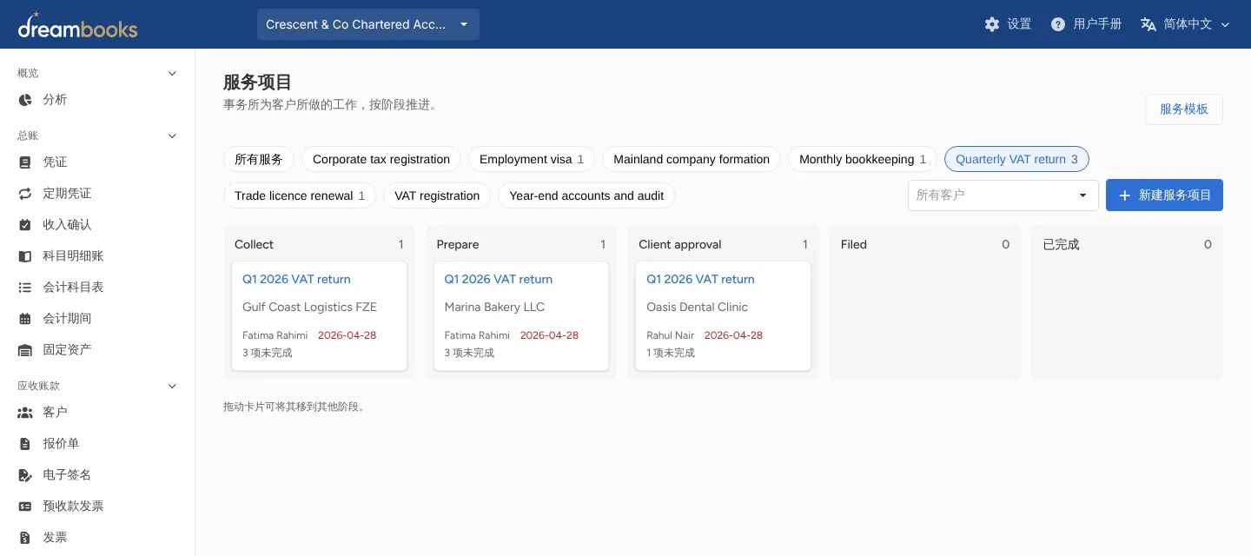Open the 简体中文 language dropdown
1251x556 pixels.
coord(1187,24)
